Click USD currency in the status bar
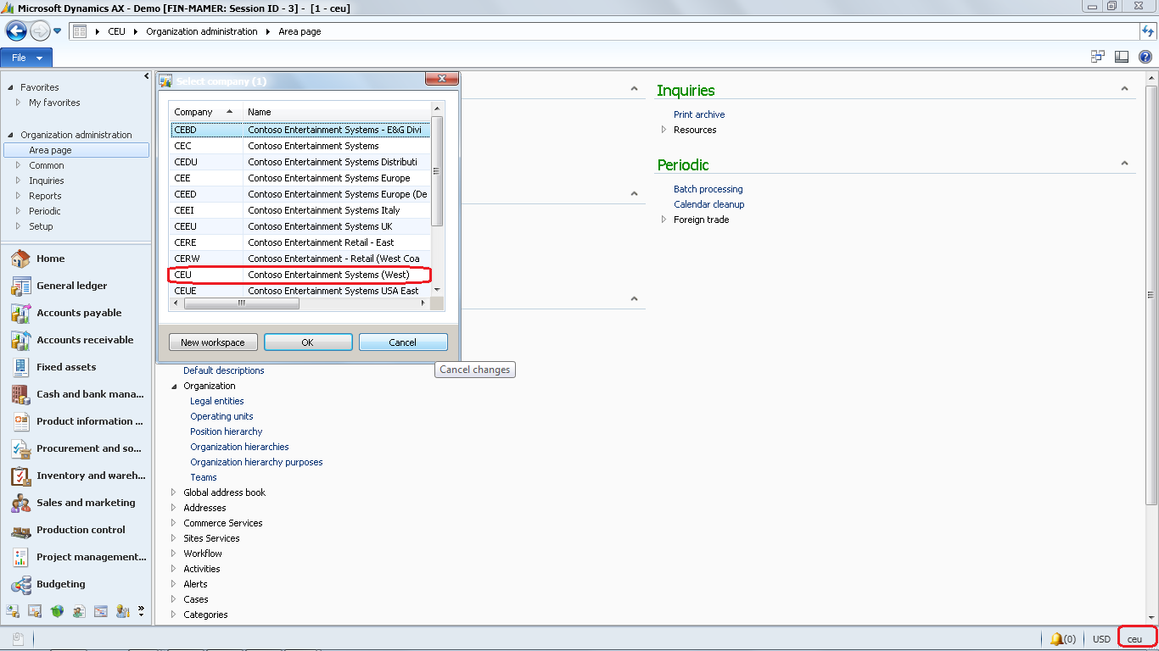Viewport: 1159px width, 651px height. click(x=1101, y=639)
